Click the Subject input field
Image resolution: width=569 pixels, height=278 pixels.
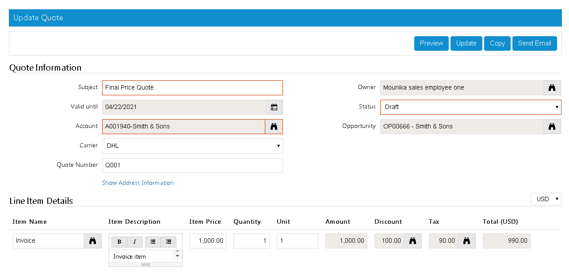tap(192, 88)
